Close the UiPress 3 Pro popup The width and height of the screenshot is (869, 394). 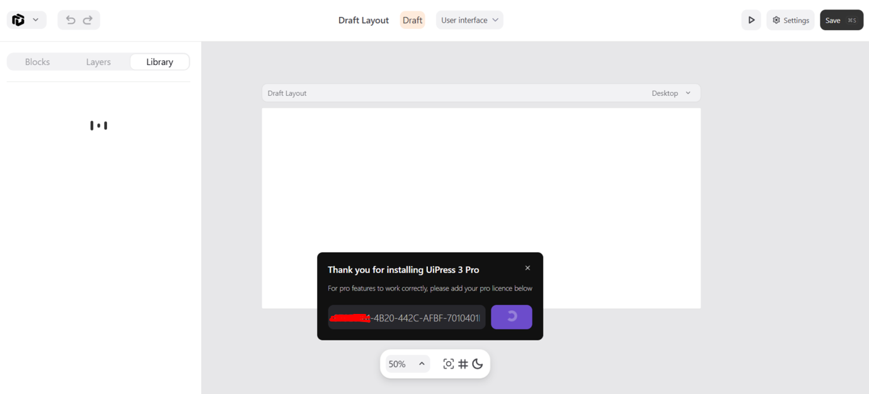[527, 268]
